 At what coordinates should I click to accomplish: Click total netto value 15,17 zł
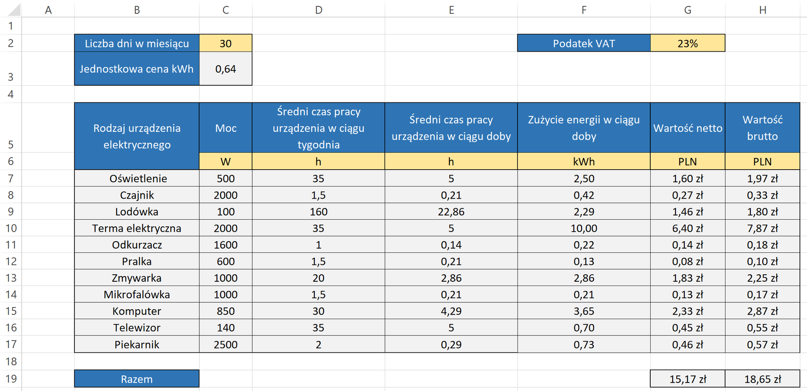pos(687,379)
